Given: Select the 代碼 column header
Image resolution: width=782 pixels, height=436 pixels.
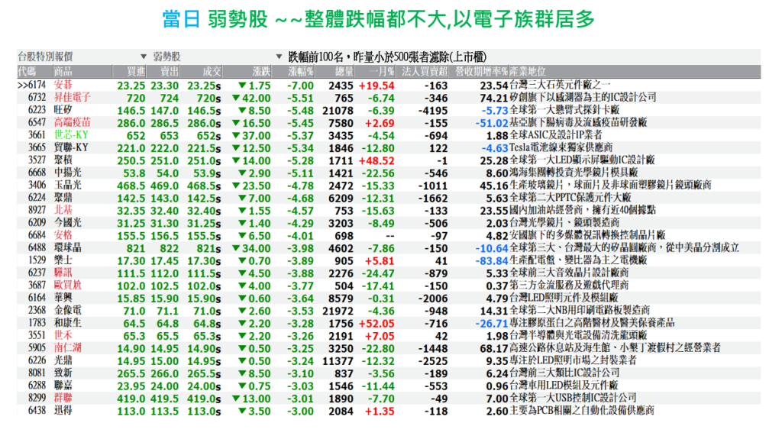Looking at the screenshot, I should pos(27,71).
